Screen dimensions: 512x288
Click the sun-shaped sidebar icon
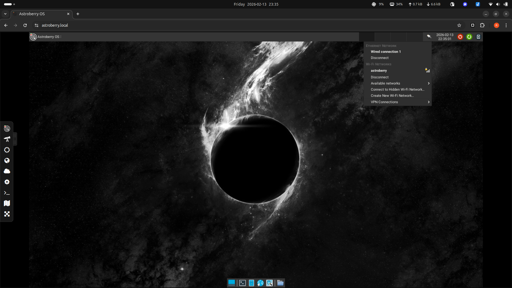click(7, 150)
